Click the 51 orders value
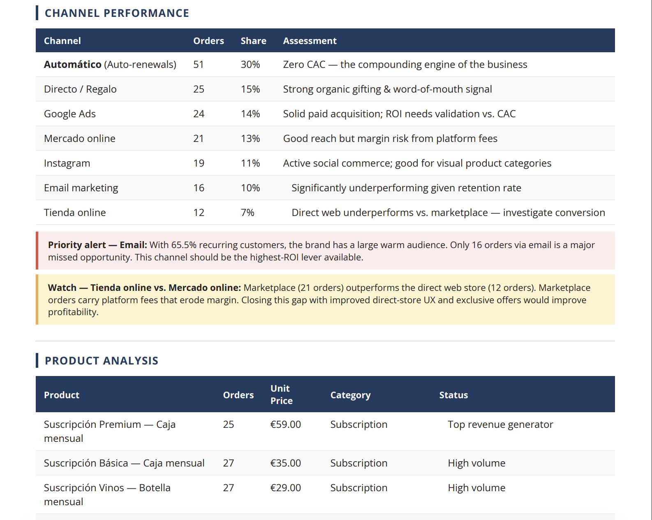This screenshot has height=520, width=652. point(199,65)
